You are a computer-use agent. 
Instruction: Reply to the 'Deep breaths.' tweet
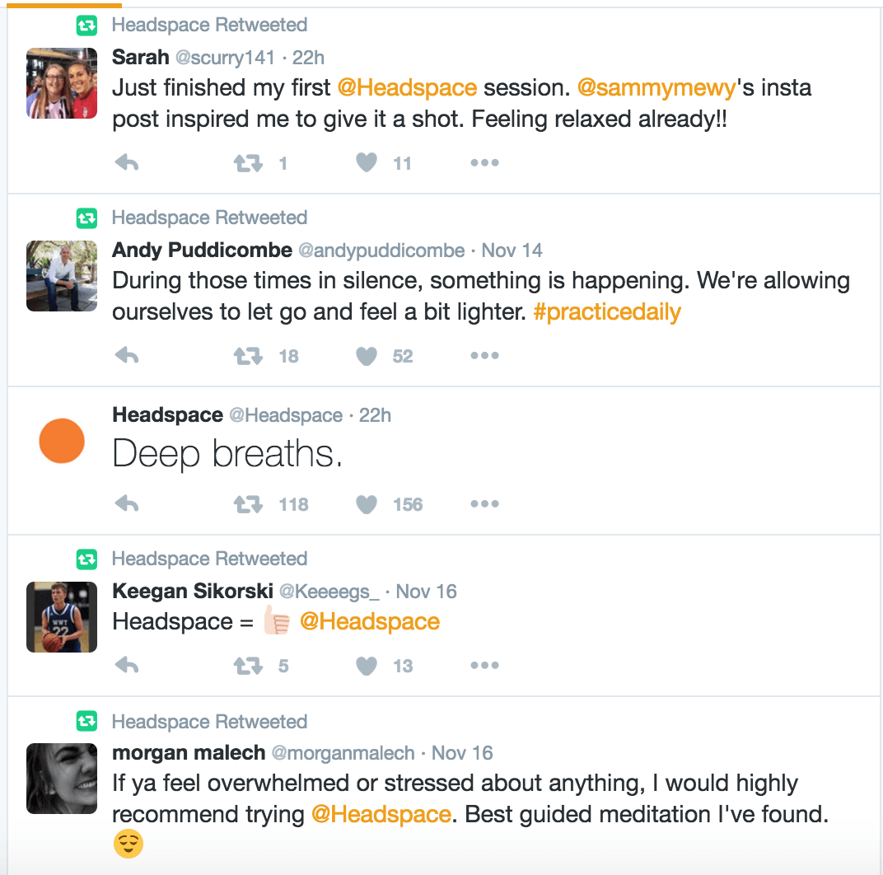pos(126,504)
